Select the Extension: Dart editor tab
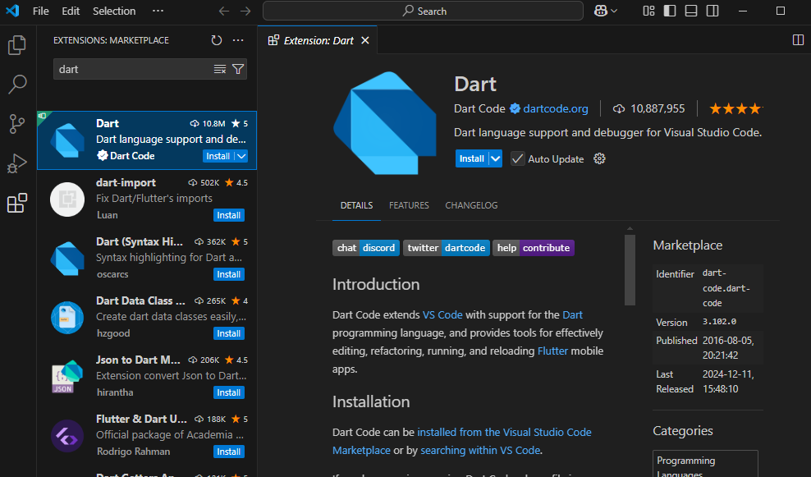The height and width of the screenshot is (477, 811). (x=318, y=40)
